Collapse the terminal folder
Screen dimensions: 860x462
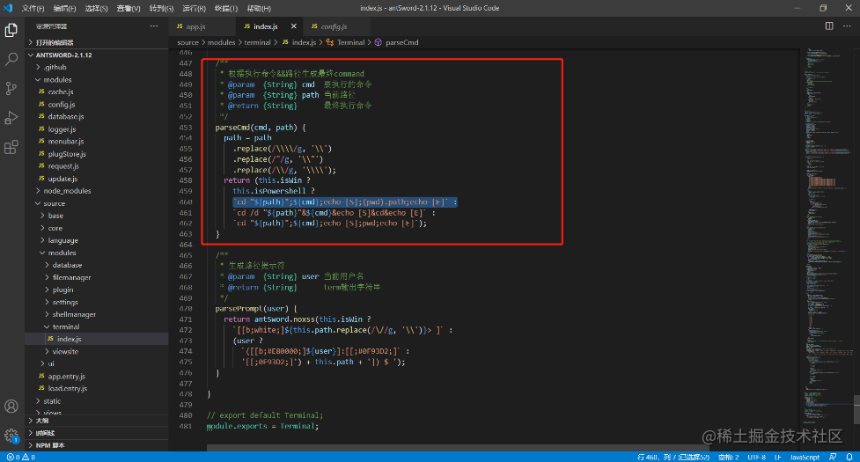point(66,326)
